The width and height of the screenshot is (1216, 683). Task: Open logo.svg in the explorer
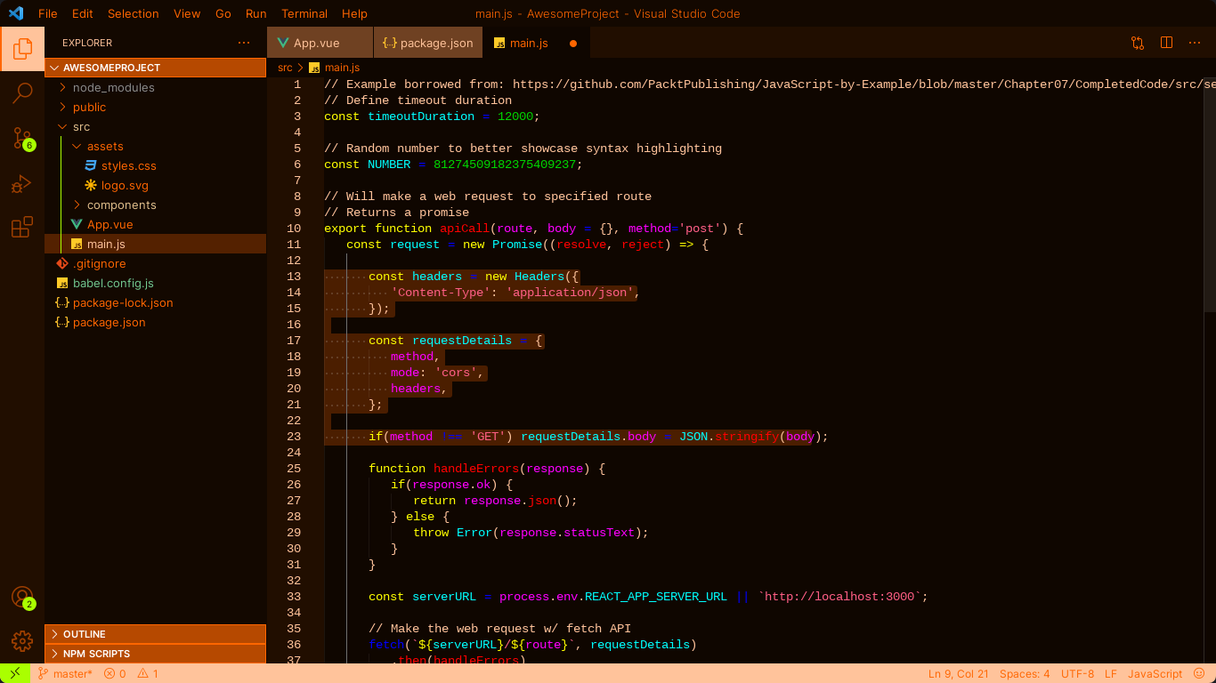tap(155, 185)
